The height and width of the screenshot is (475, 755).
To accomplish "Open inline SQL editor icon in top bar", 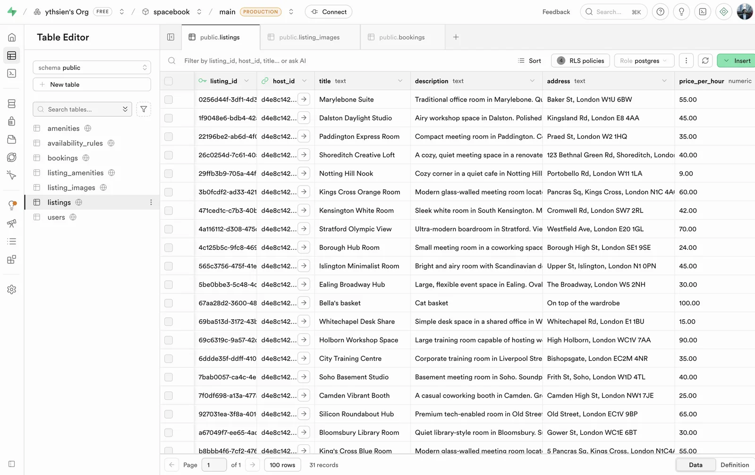I will click(x=703, y=12).
